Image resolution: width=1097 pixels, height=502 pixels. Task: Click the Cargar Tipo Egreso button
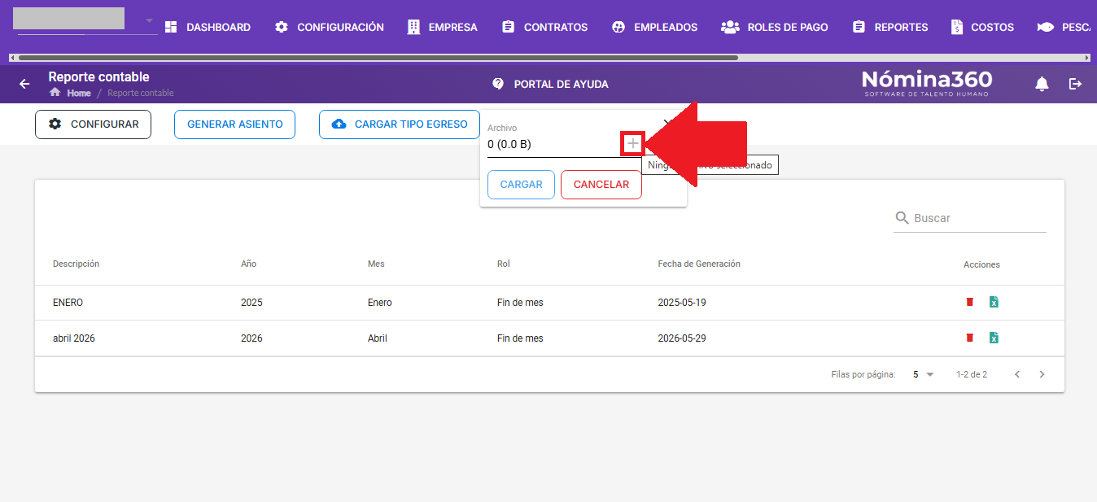pyautogui.click(x=400, y=124)
